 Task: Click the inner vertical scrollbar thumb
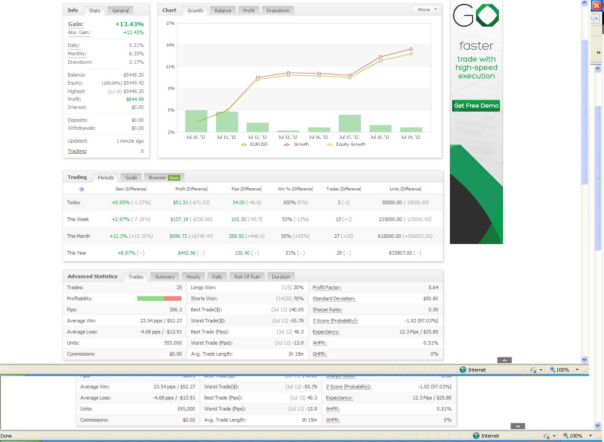pos(584,112)
